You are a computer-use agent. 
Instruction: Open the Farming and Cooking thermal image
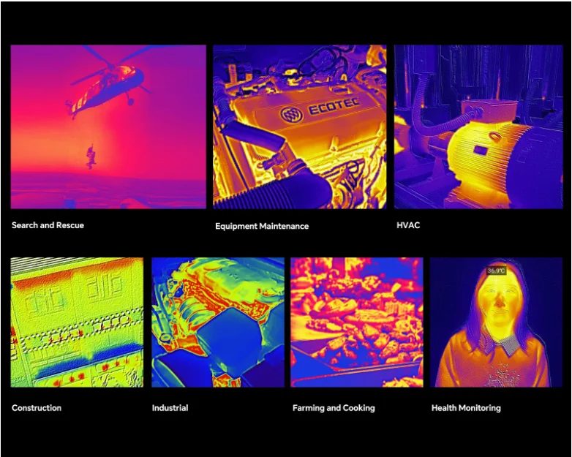tap(356, 322)
